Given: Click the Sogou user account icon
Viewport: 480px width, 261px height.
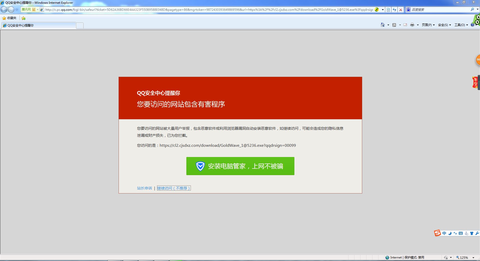Looking at the screenshot, I should click(x=466, y=233).
